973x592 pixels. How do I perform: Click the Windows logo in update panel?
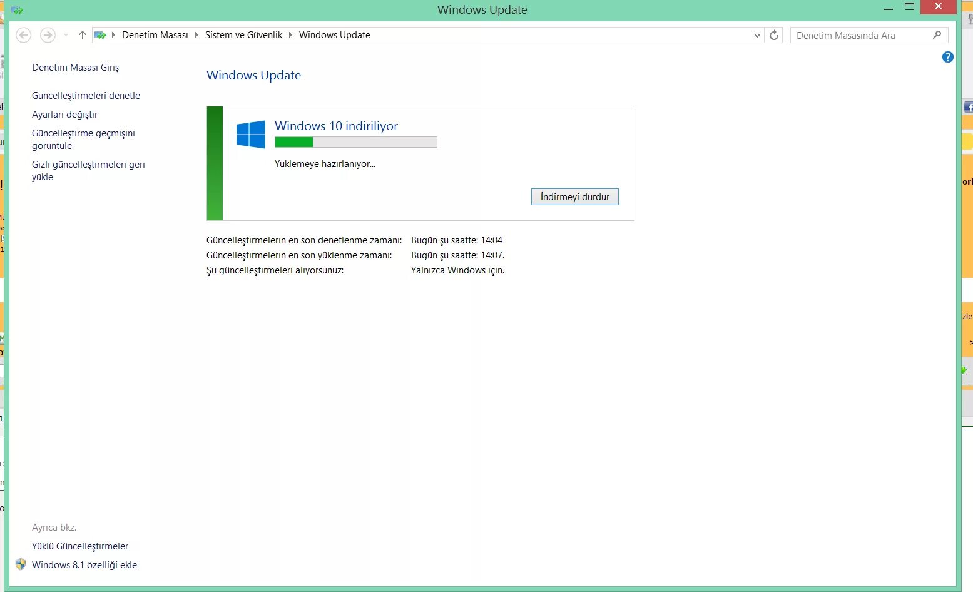[x=251, y=134]
